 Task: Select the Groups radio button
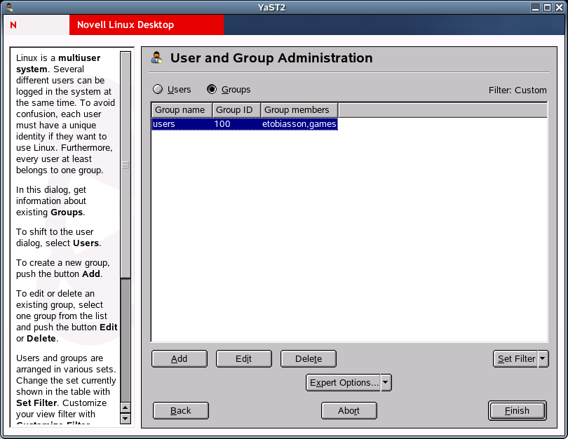coord(212,89)
